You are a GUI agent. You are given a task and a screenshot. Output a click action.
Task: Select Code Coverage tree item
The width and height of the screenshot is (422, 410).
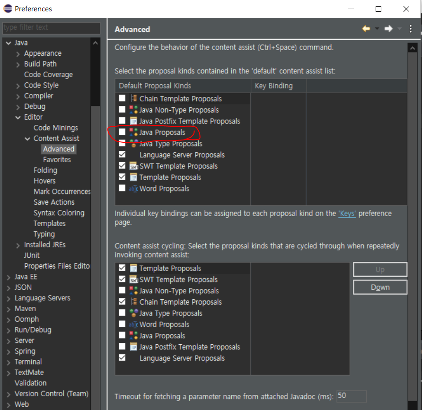tap(48, 75)
